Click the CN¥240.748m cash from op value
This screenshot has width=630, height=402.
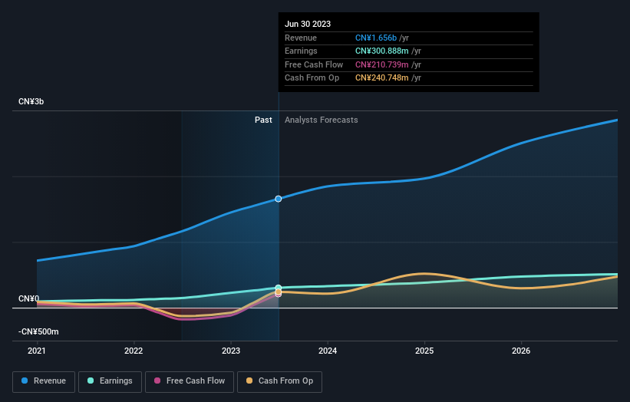click(x=381, y=78)
